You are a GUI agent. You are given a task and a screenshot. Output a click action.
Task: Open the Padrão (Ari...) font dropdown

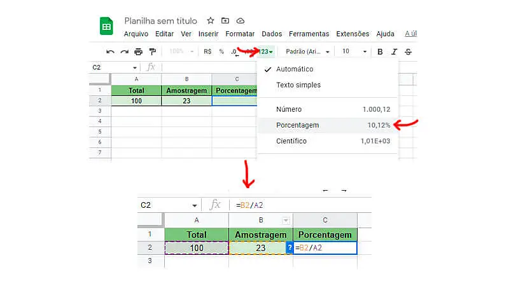[x=307, y=51]
